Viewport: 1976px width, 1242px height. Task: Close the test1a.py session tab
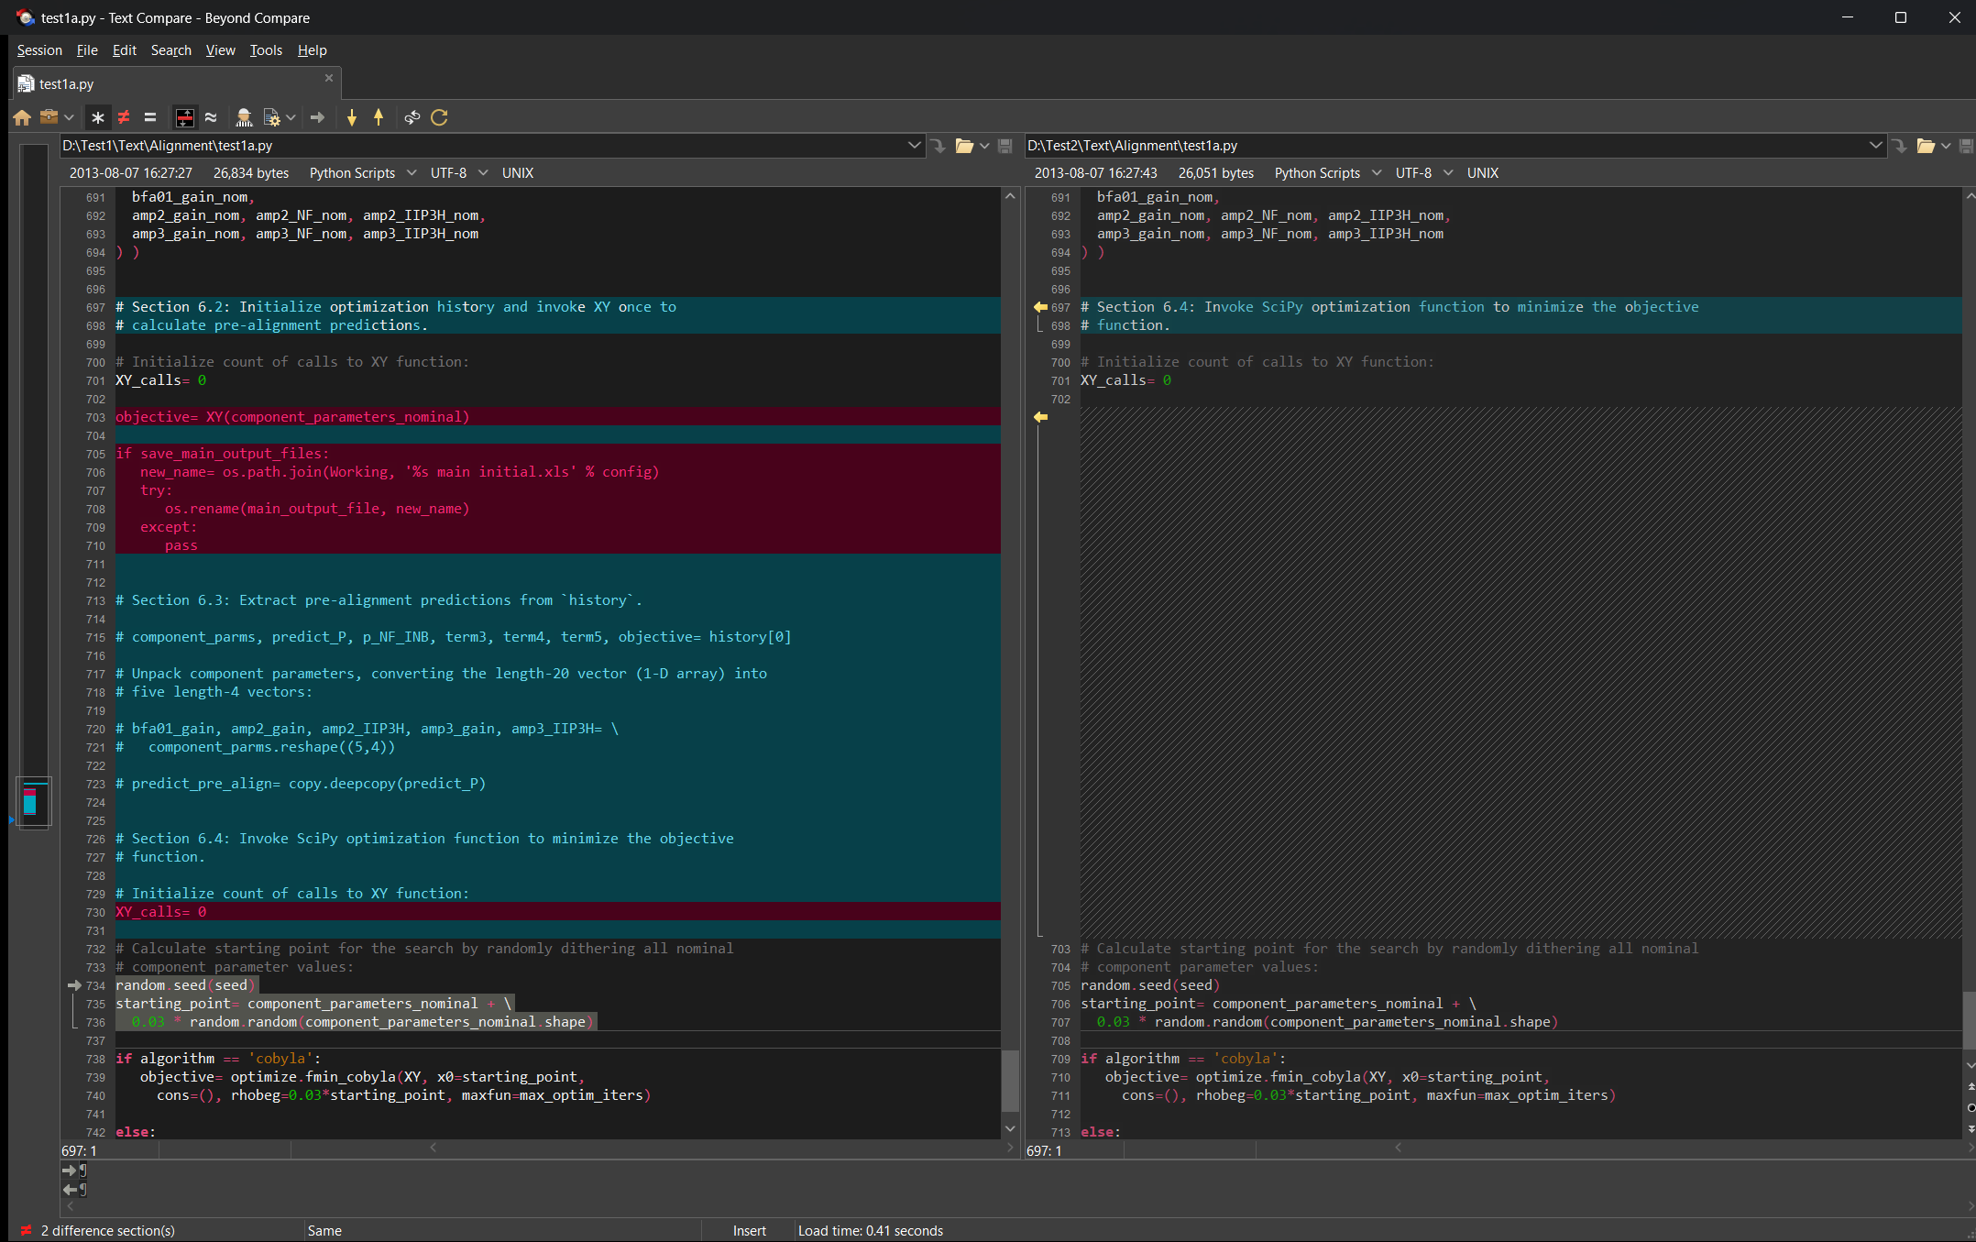pyautogui.click(x=329, y=78)
